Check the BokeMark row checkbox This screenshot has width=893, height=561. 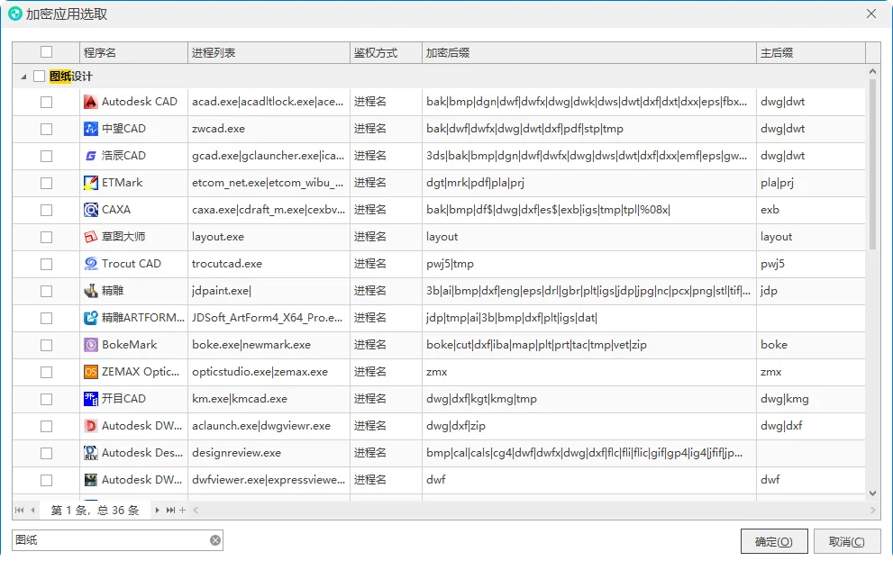coord(47,346)
